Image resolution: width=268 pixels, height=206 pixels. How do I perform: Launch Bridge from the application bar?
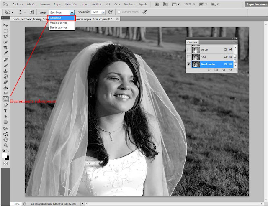coord(157,4)
